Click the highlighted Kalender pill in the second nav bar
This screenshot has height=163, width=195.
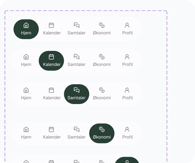[x=51, y=61]
